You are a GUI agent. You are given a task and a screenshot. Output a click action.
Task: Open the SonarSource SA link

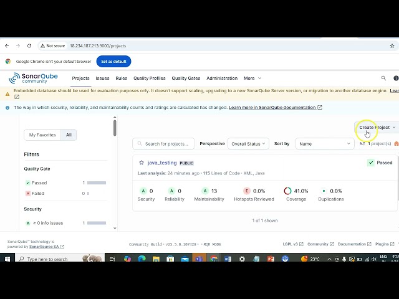[47, 247]
